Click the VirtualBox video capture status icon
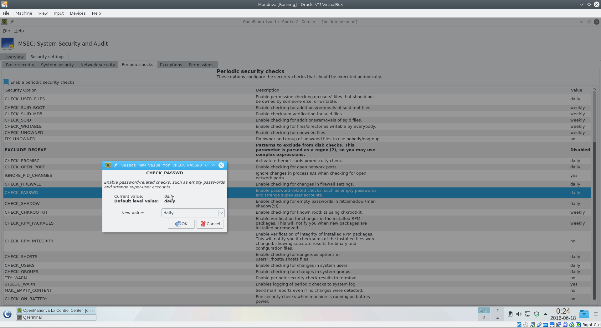 pyautogui.click(x=559, y=325)
